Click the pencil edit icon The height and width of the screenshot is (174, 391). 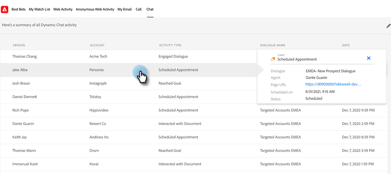pyautogui.click(x=388, y=26)
